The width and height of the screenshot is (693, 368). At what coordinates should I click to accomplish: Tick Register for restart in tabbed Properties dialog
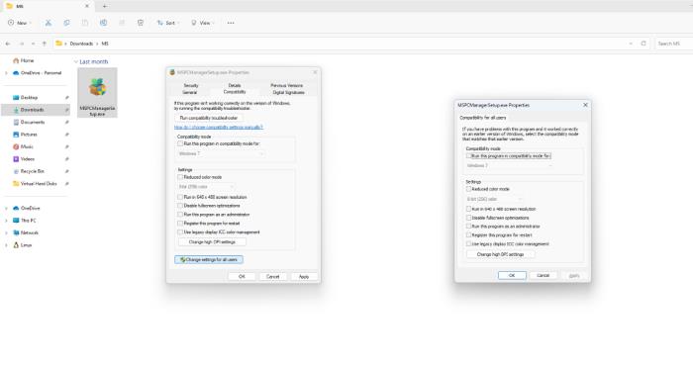(180, 224)
